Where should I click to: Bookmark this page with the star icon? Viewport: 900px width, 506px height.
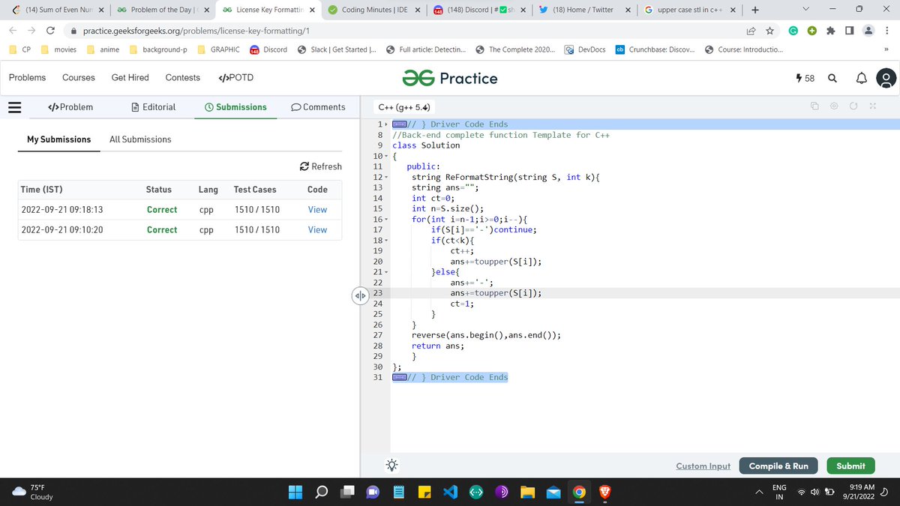point(769,31)
